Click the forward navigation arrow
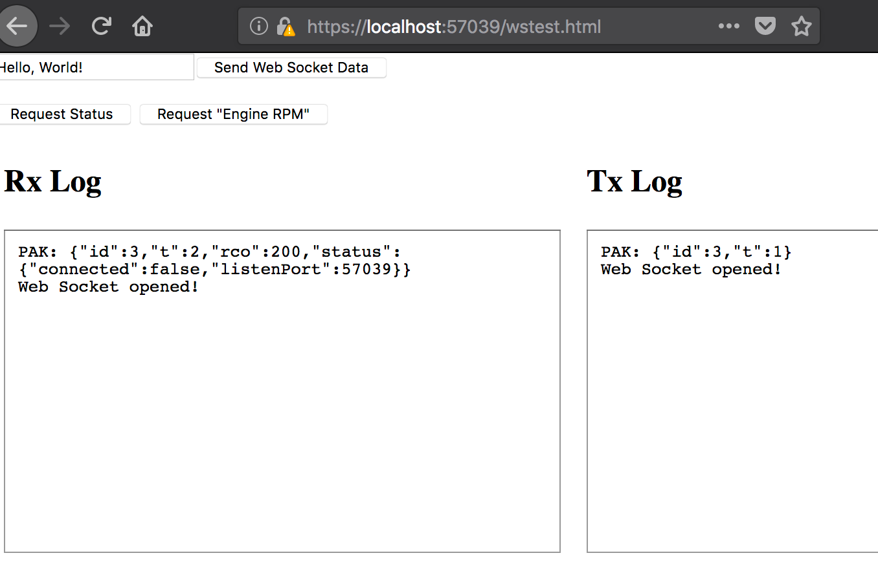 coord(60,27)
